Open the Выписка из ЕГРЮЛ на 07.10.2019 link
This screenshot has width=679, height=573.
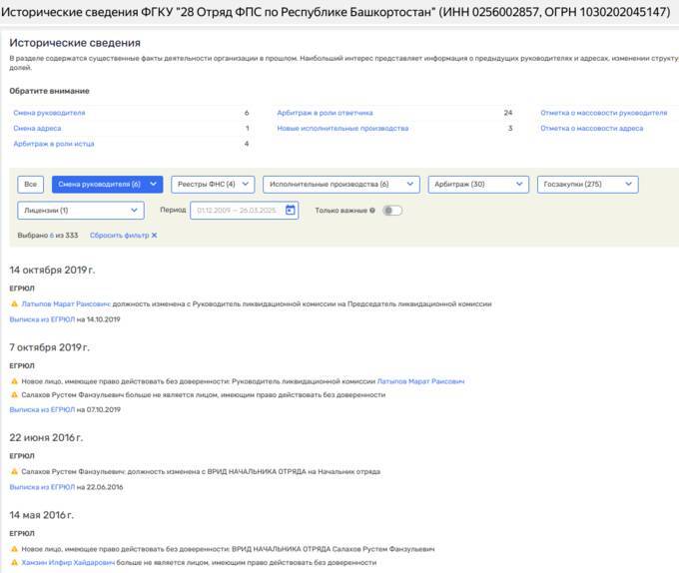(x=42, y=409)
